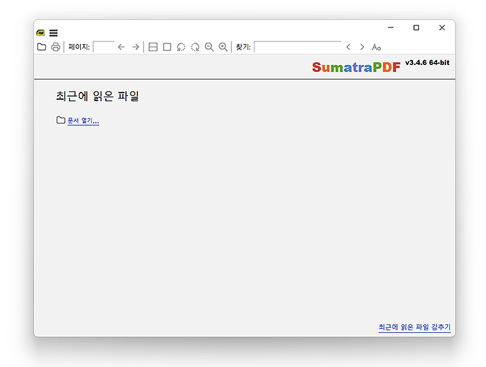
Task: Go to the next page arrow
Action: pyautogui.click(x=135, y=47)
